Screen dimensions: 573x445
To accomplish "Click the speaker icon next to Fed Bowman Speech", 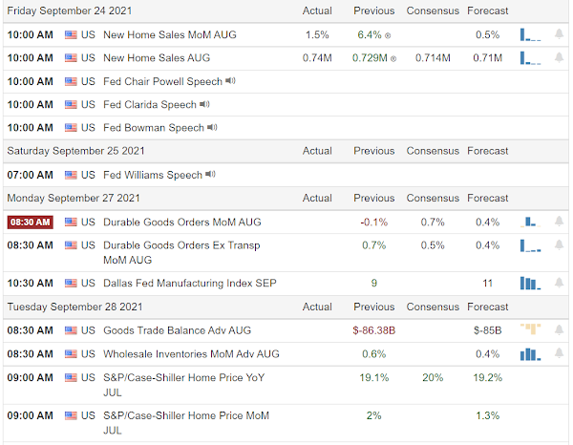I will coord(211,128).
